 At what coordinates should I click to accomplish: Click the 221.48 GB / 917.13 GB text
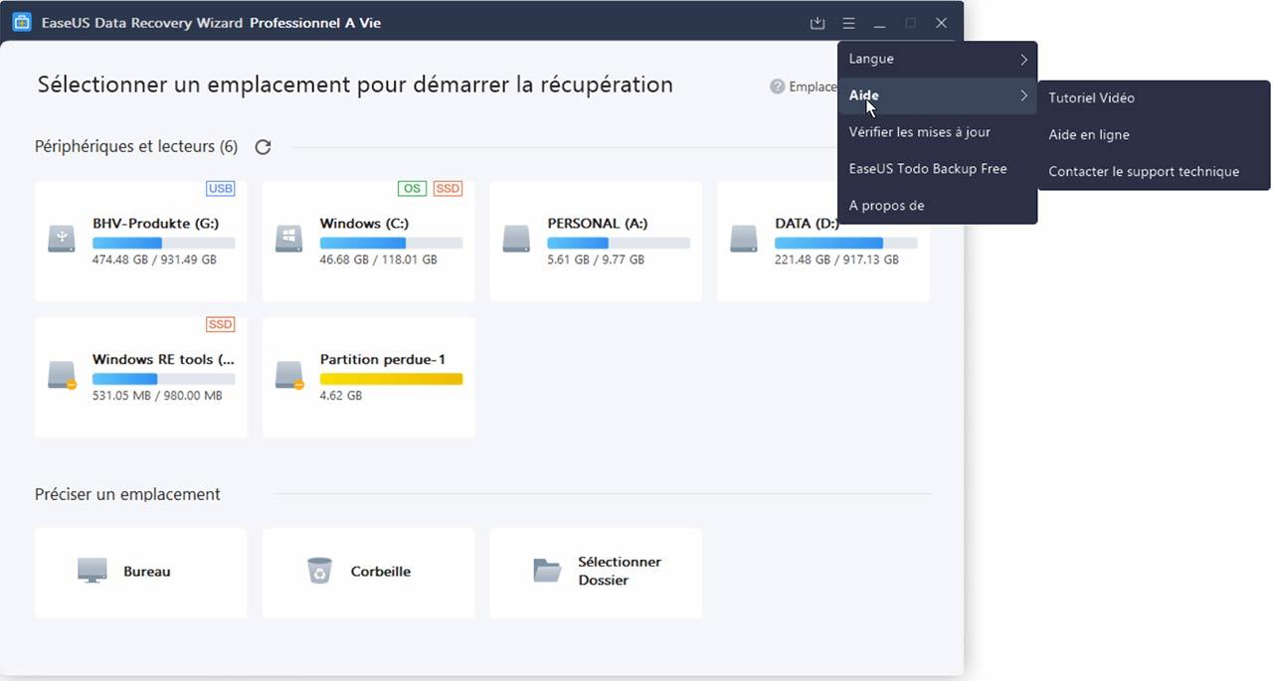pos(837,259)
